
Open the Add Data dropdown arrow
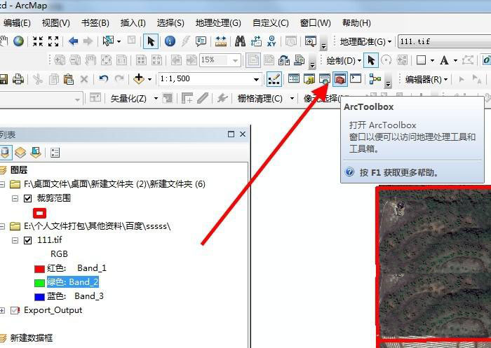tap(149, 79)
